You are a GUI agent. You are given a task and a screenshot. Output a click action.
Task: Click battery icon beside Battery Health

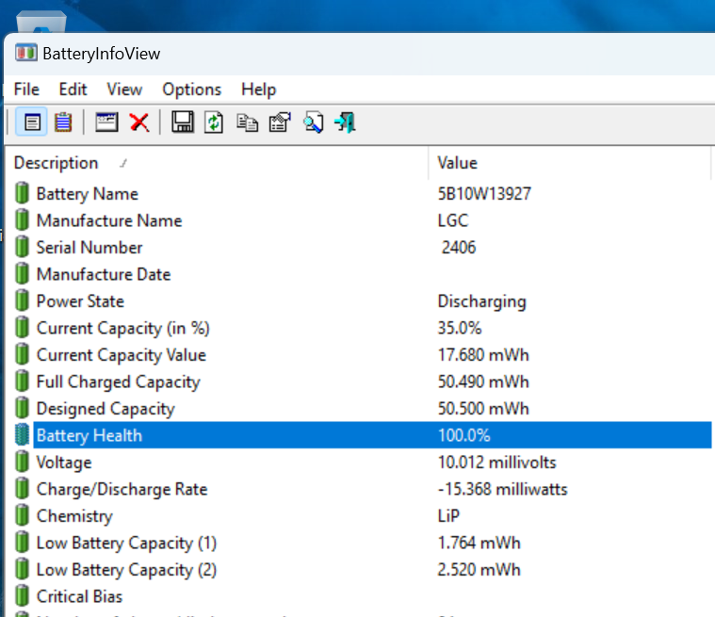pyautogui.click(x=22, y=434)
